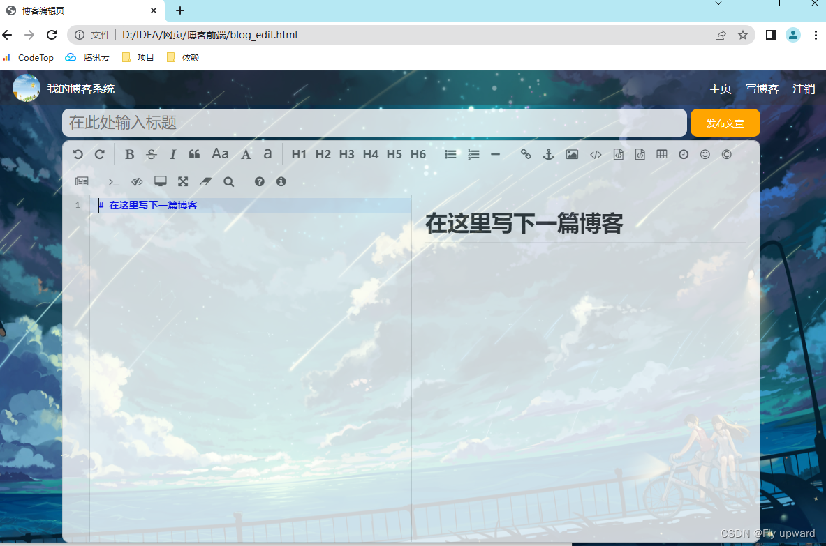This screenshot has height=546, width=826.
Task: Open a new browser tab
Action: click(180, 10)
